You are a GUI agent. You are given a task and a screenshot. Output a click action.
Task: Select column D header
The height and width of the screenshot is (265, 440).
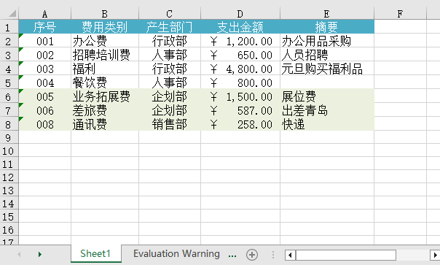tap(240, 13)
